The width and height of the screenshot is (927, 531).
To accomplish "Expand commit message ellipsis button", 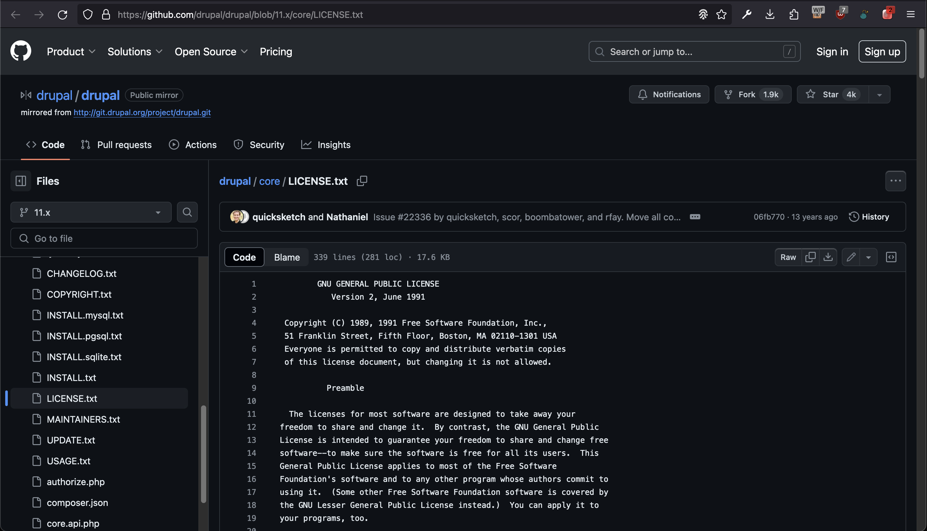I will (695, 217).
